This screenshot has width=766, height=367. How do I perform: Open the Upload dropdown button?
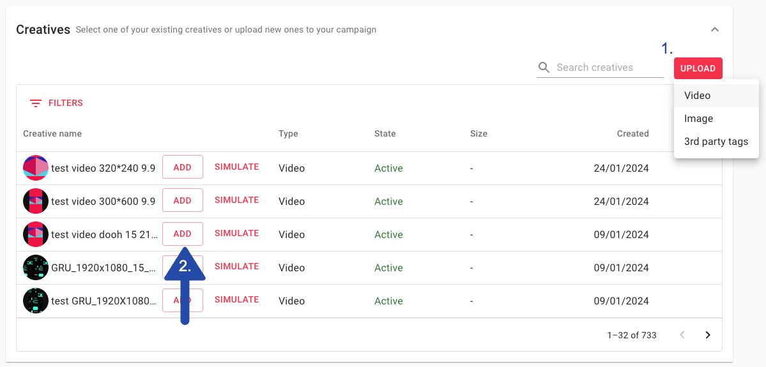[698, 68]
